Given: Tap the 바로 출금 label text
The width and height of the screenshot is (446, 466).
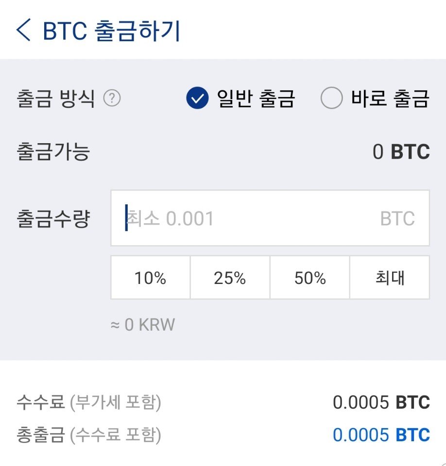Looking at the screenshot, I should click(390, 98).
